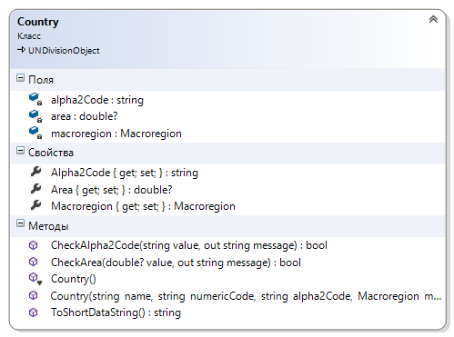
Task: Select the Country constructor with string name parameter
Action: click(x=246, y=296)
